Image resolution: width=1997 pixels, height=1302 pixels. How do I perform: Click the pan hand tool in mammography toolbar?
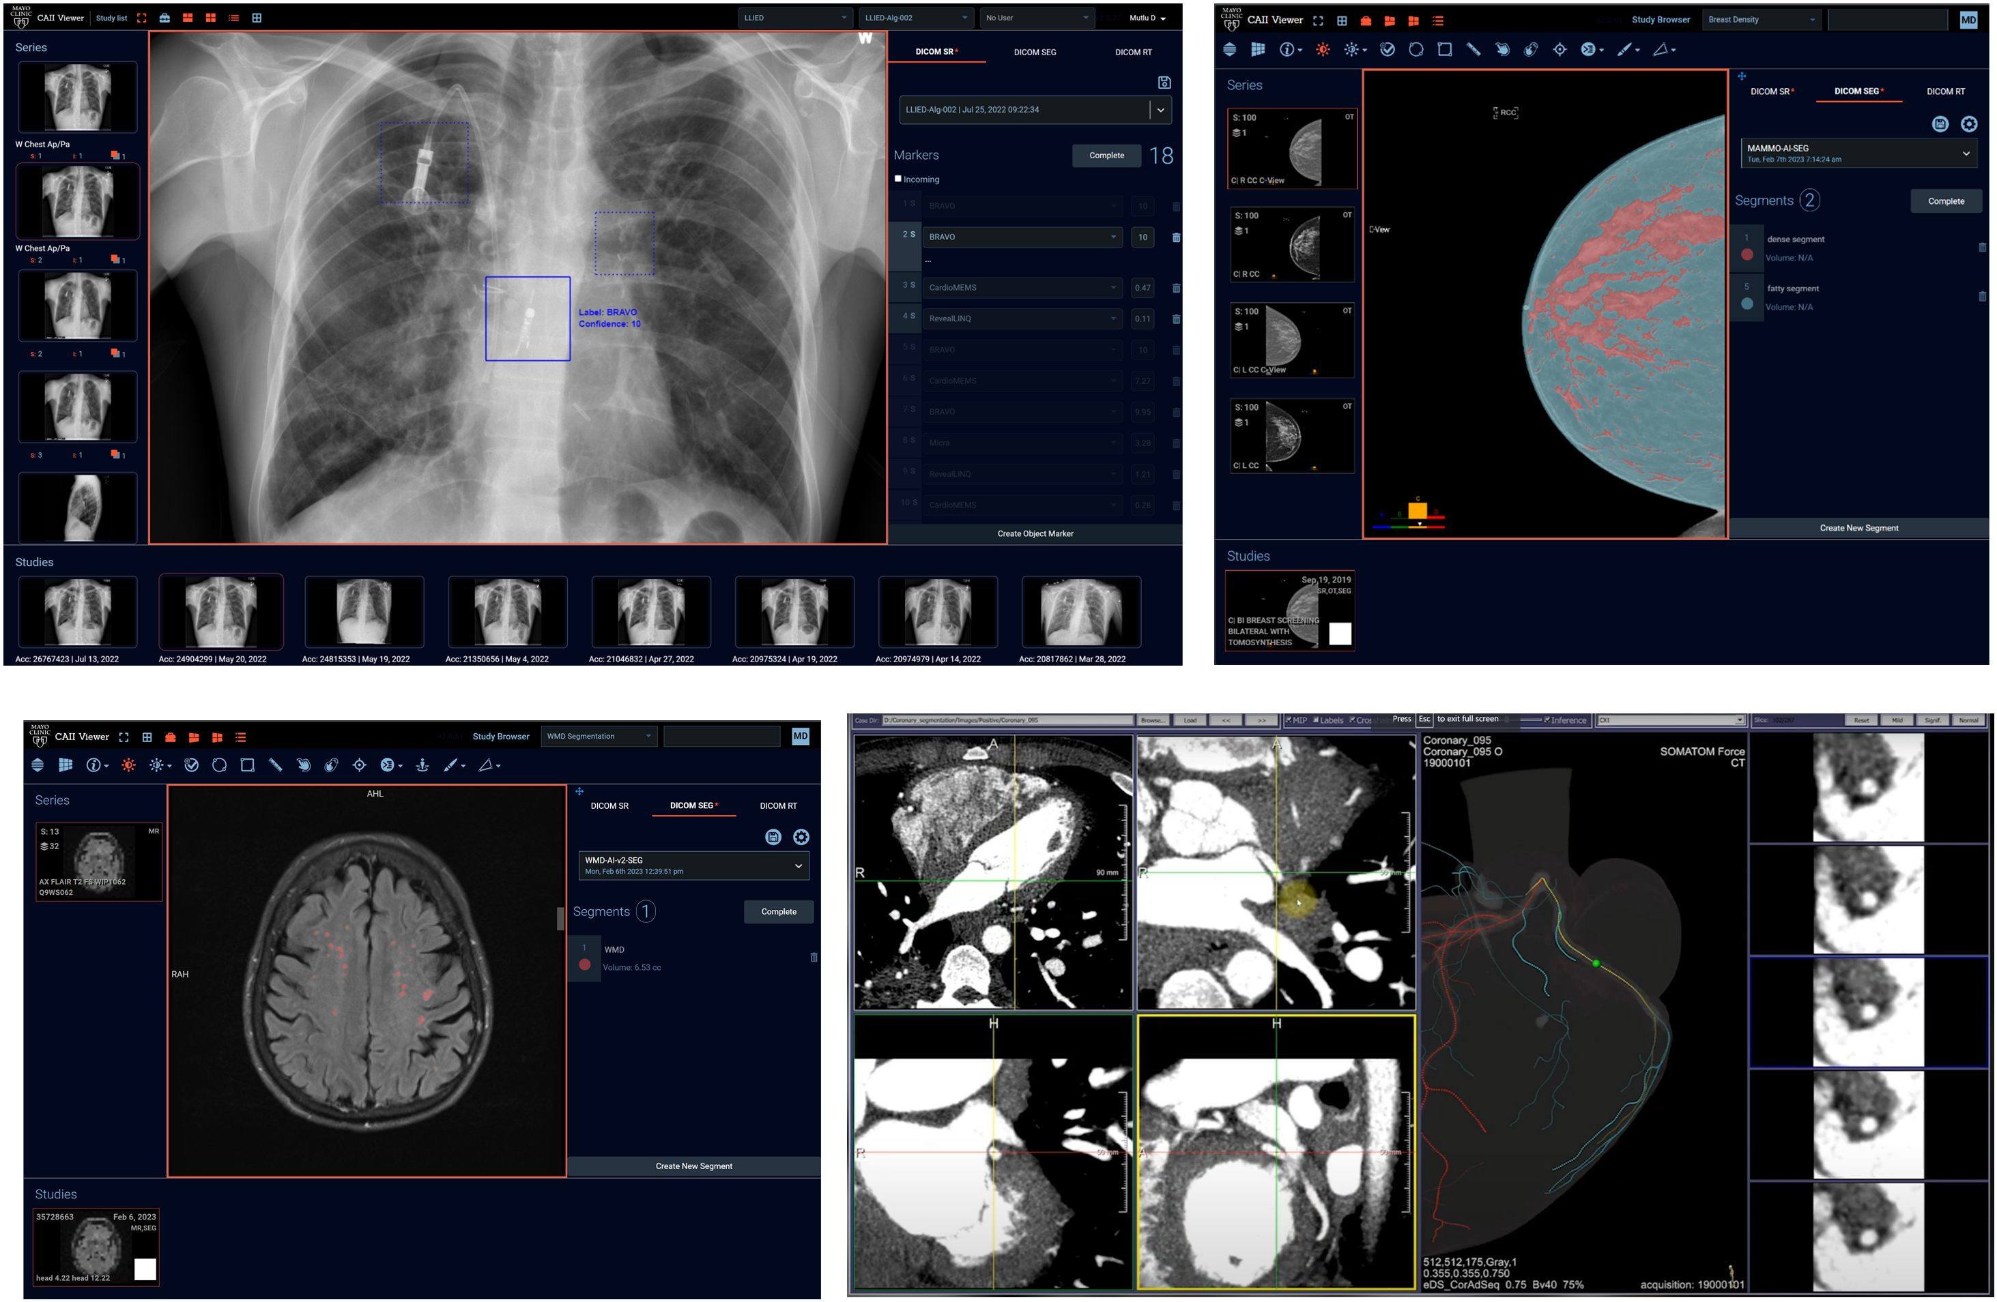[1502, 50]
